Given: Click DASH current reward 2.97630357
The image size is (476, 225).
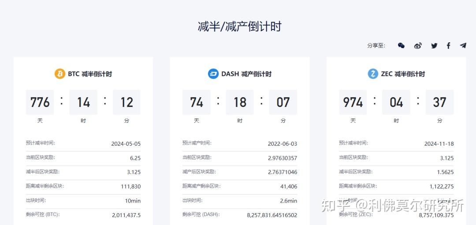Looking at the screenshot, I should [283, 158].
